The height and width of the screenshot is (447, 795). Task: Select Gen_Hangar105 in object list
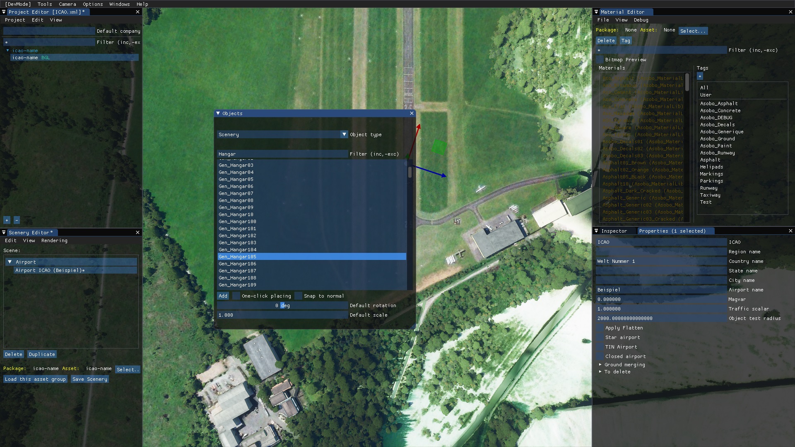point(312,257)
